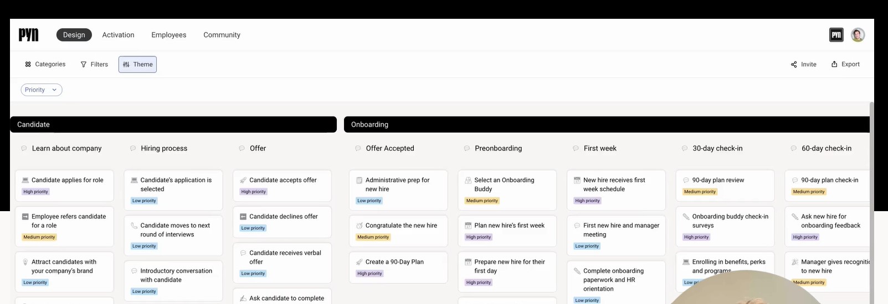Open the user profile avatar

click(x=858, y=35)
